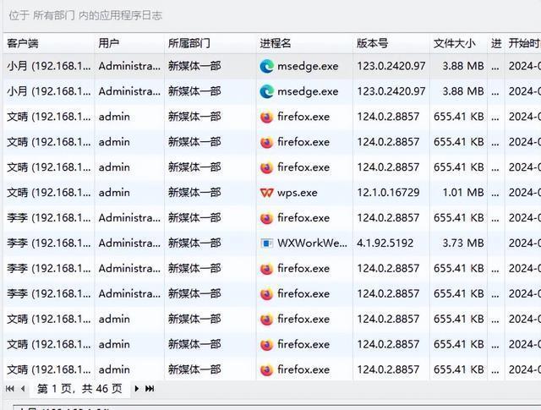Go to the previous page of logs
Image resolution: width=541 pixels, height=410 pixels.
point(23,389)
